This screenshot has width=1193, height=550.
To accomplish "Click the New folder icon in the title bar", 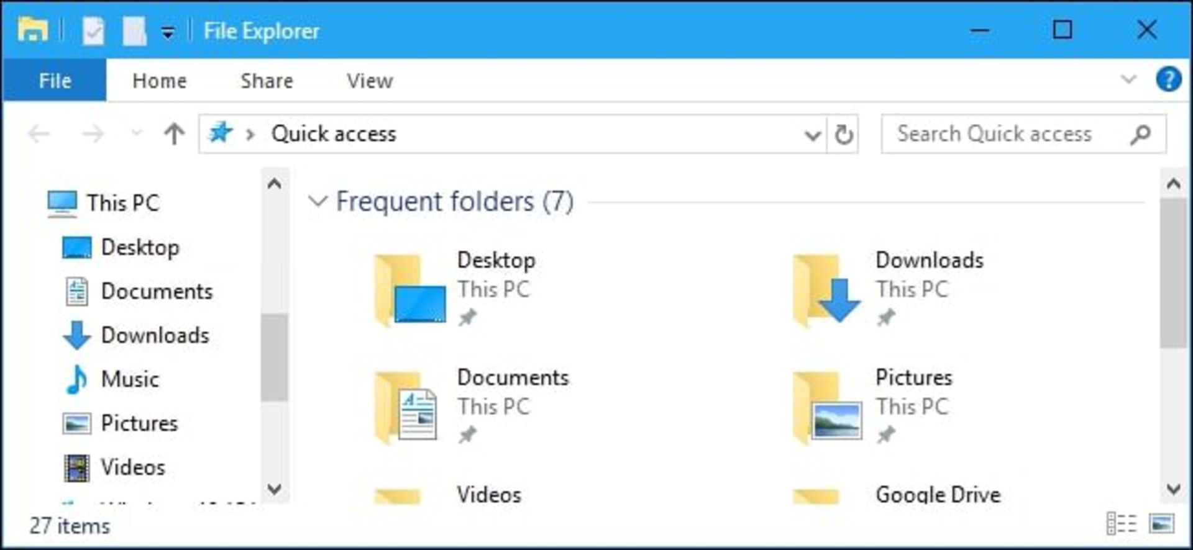I will click(134, 30).
